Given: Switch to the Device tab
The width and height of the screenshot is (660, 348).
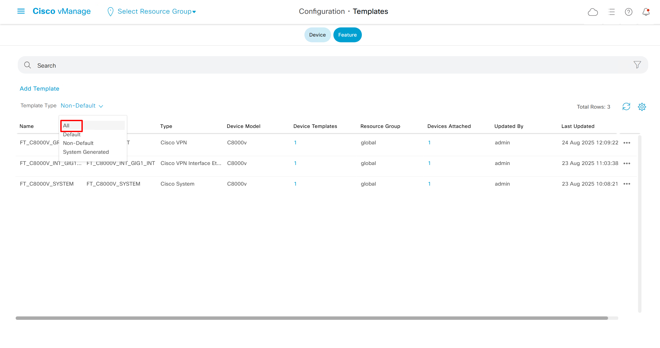Looking at the screenshot, I should (317, 35).
